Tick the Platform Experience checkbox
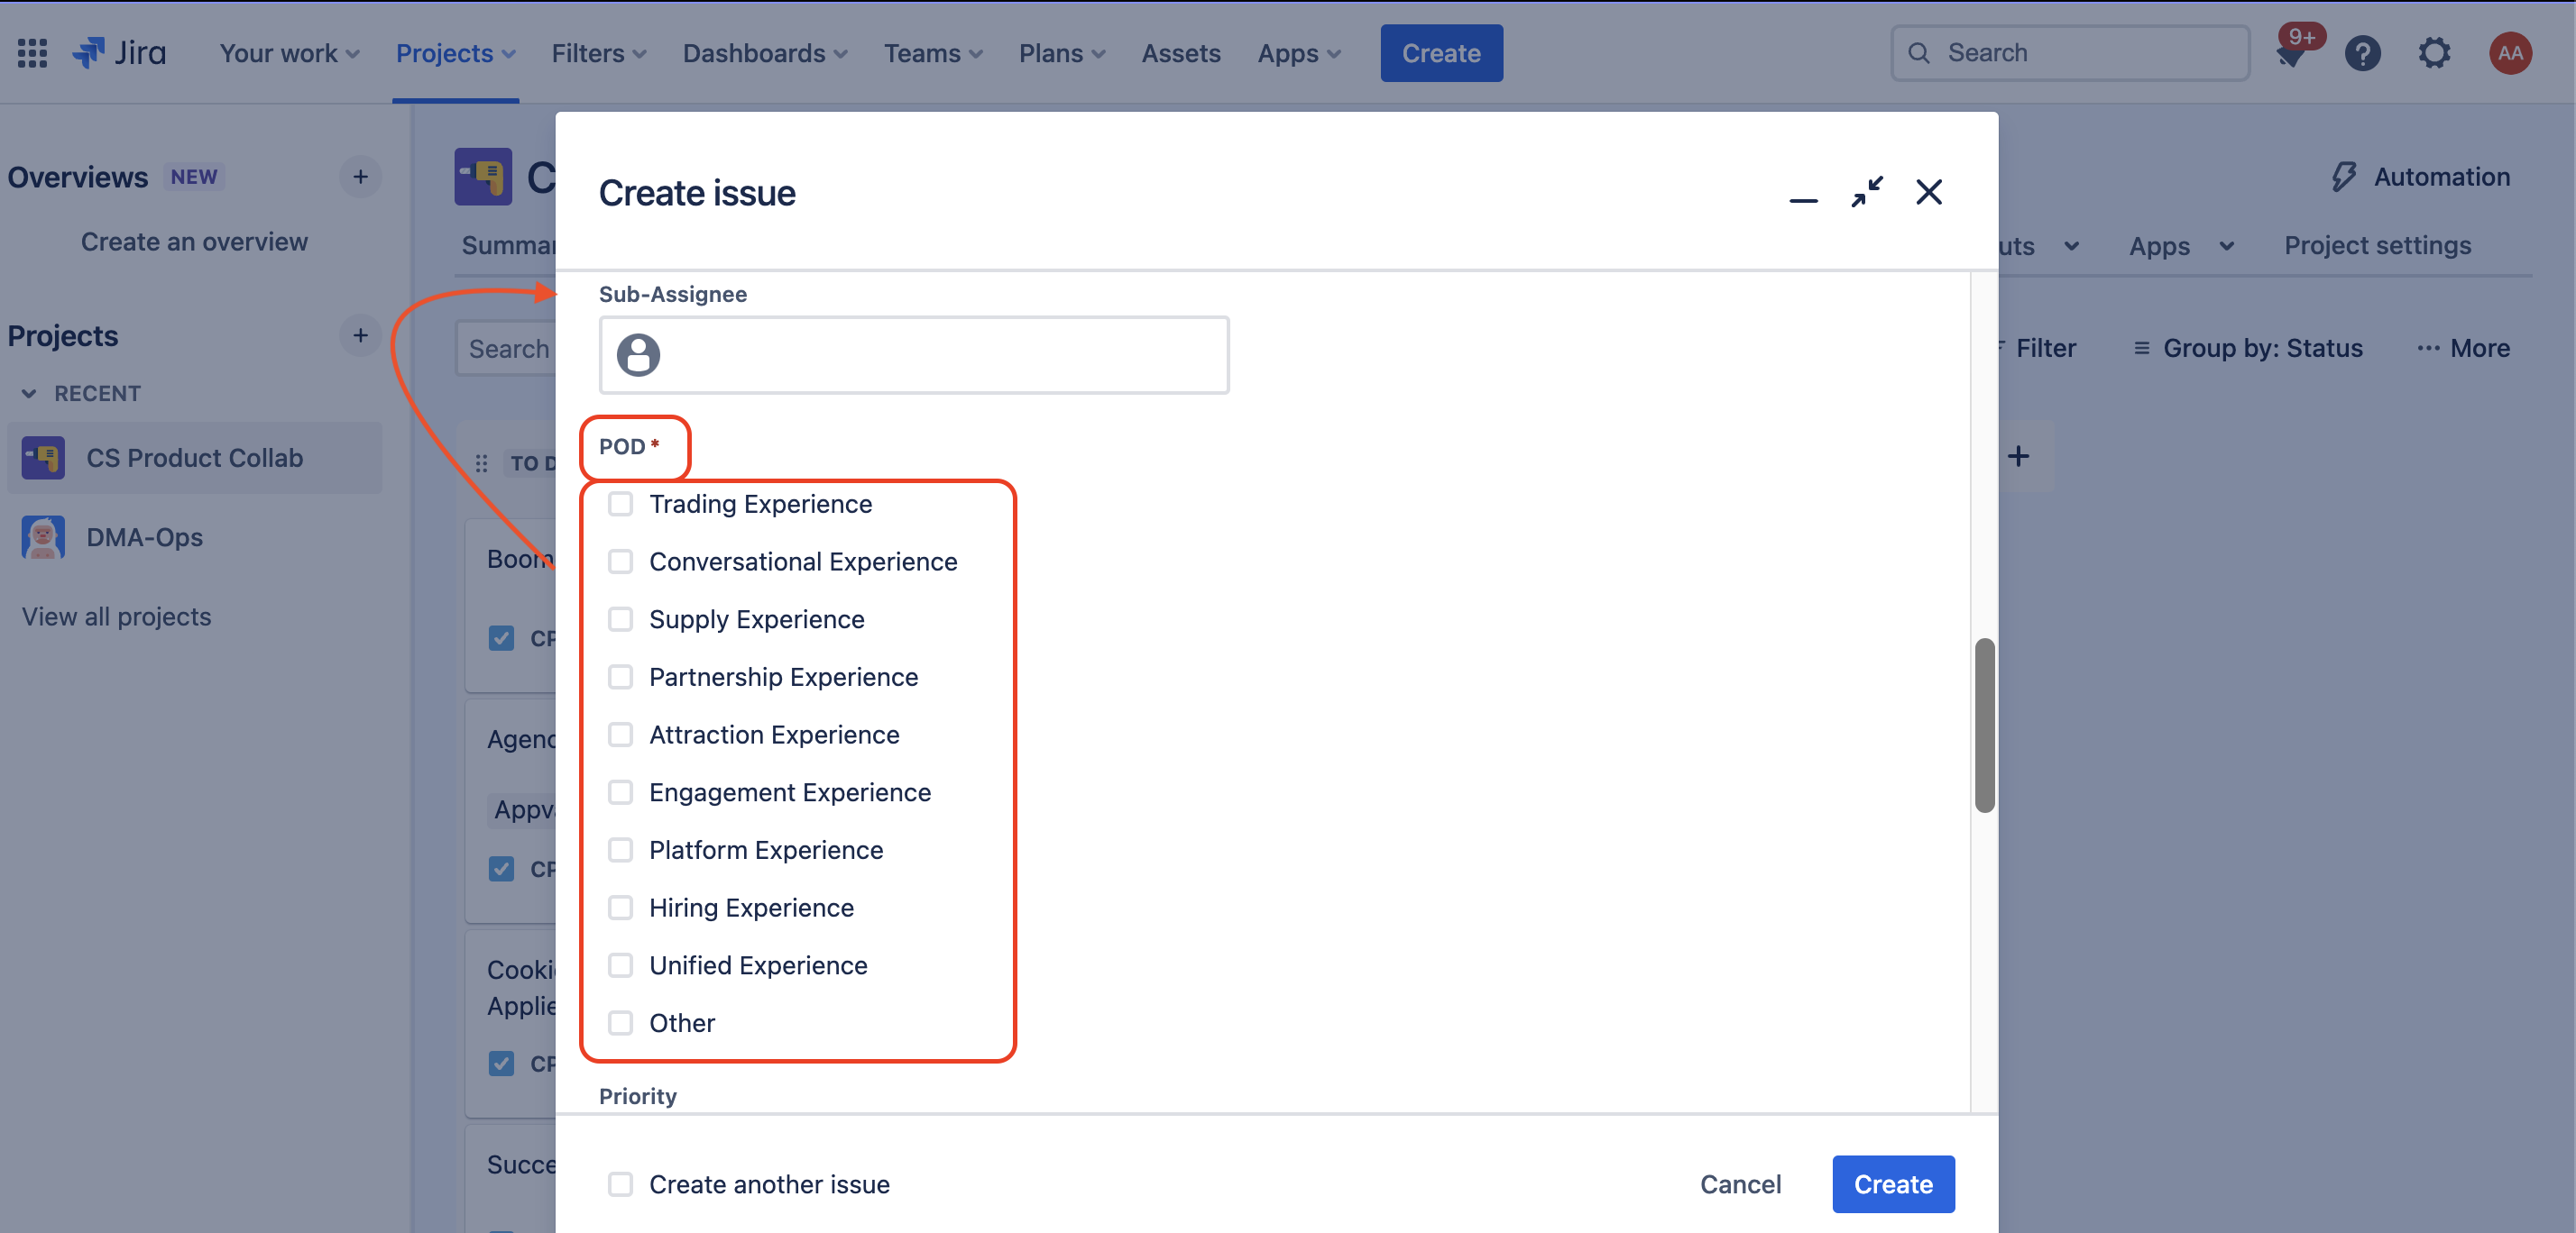2576x1233 pixels. coord(620,850)
